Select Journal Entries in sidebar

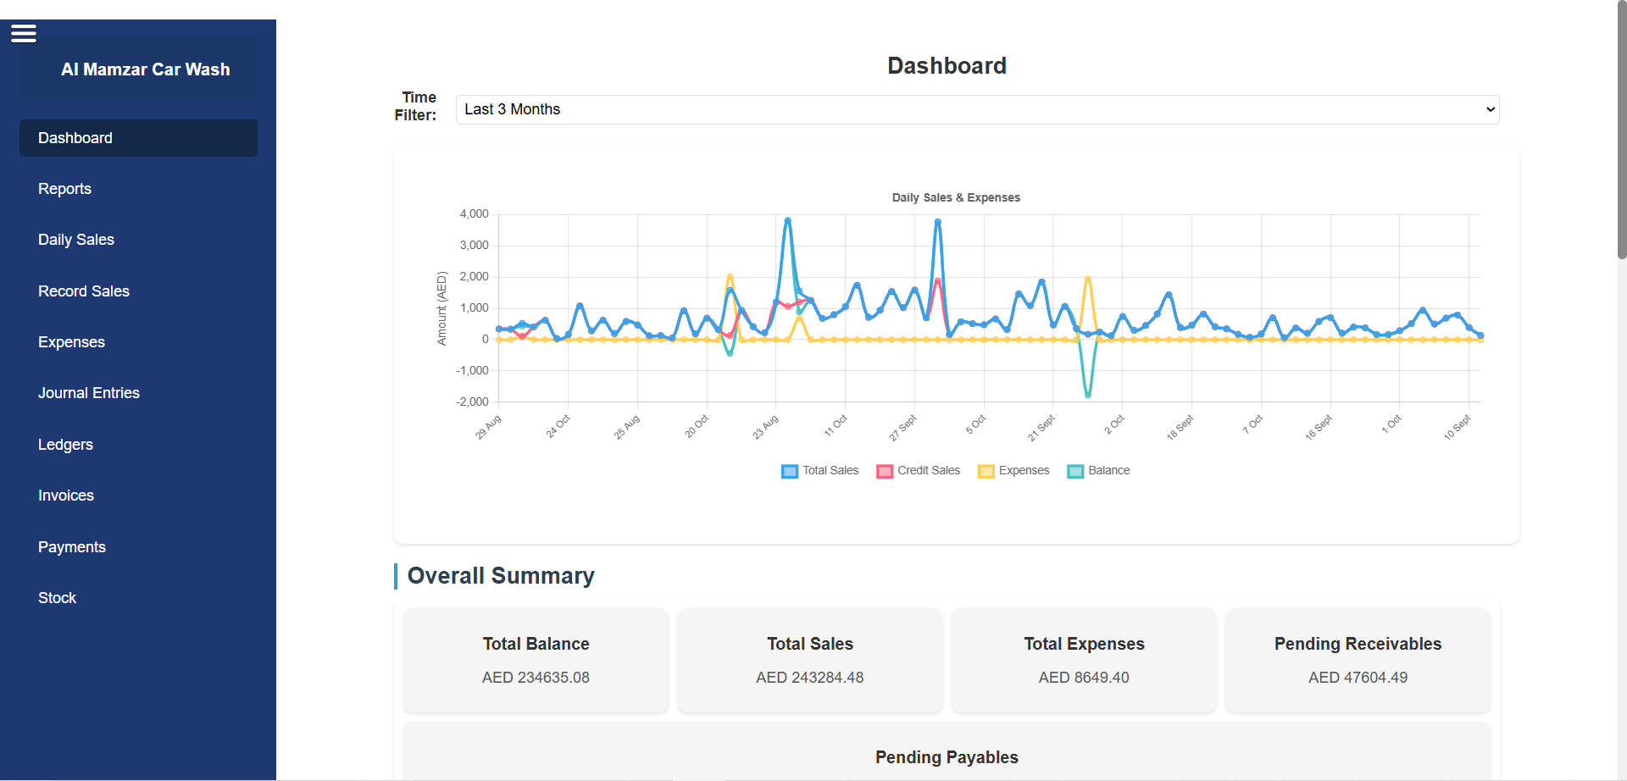tap(89, 393)
